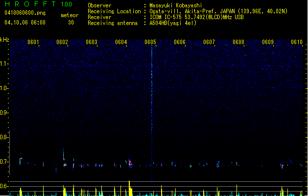Click the 0605 time marker
Screen dimensions: 308x196
[x=150, y=42]
